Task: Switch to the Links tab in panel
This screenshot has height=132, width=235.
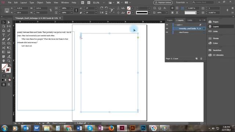Action: click(x=190, y=20)
